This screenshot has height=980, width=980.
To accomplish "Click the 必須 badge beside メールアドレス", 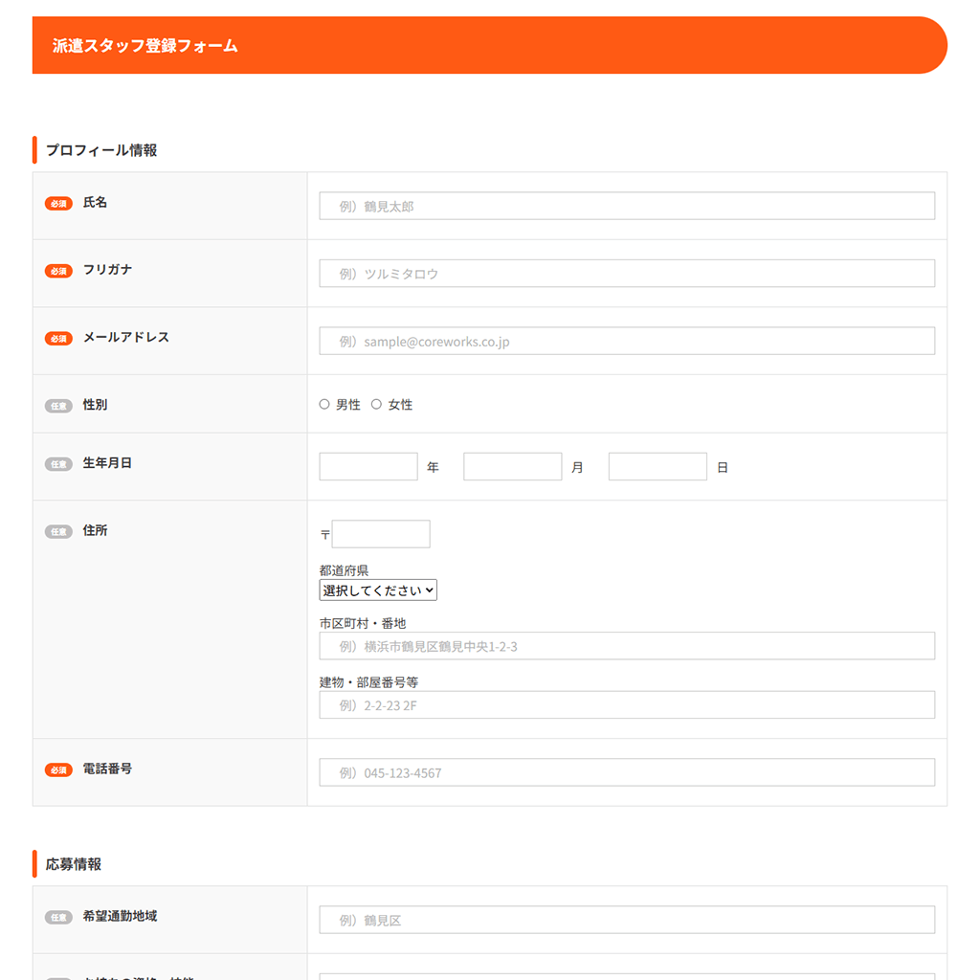I will [x=58, y=339].
